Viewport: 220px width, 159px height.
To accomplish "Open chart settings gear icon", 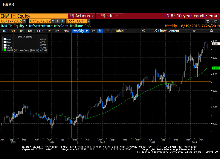I will pyautogui.click(x=211, y=31).
